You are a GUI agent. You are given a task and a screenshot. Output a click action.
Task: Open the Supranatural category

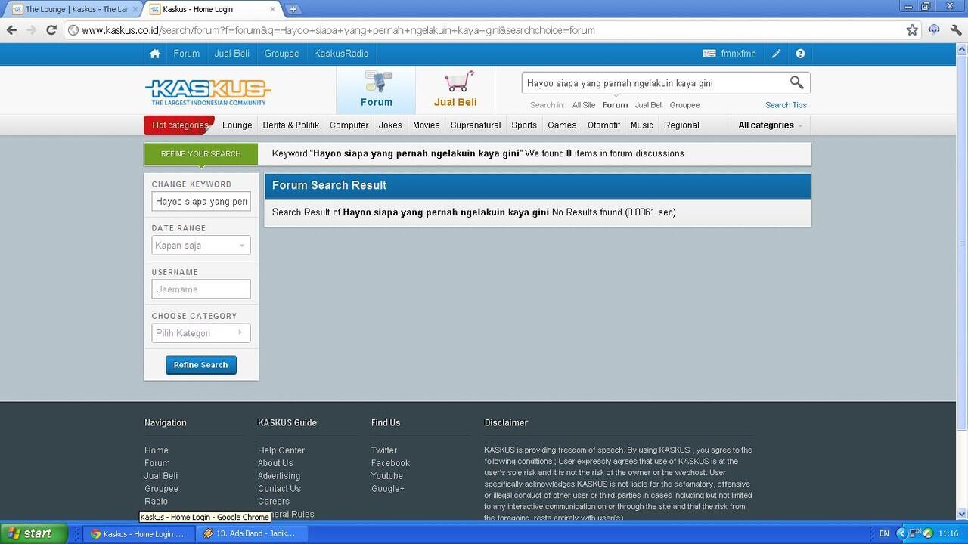coord(475,125)
